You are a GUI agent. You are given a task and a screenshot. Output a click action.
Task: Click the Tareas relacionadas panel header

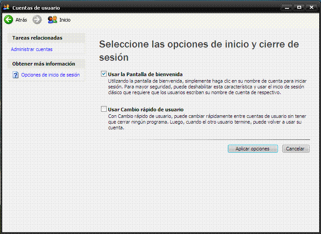point(46,38)
